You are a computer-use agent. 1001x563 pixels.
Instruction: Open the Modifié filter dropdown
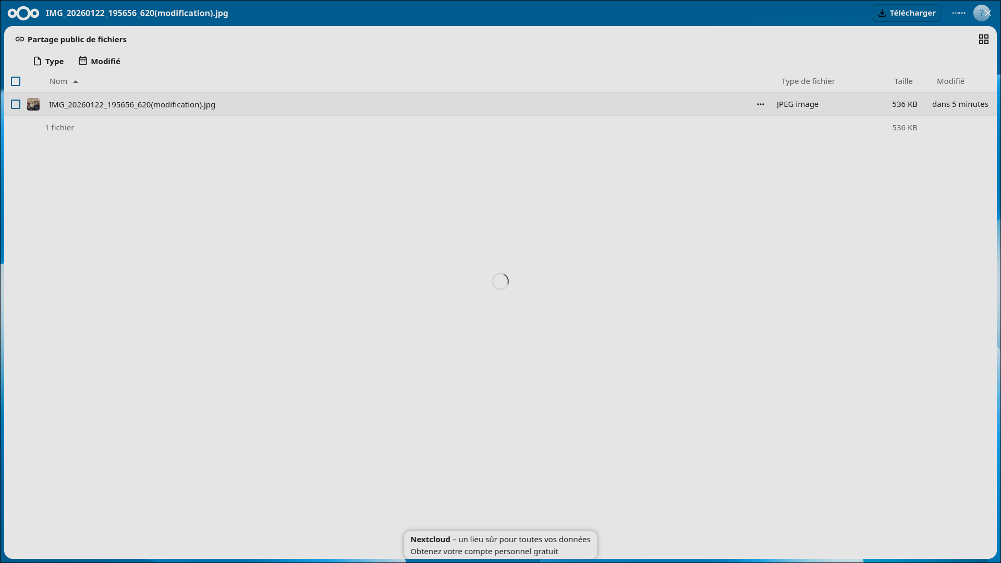99,62
